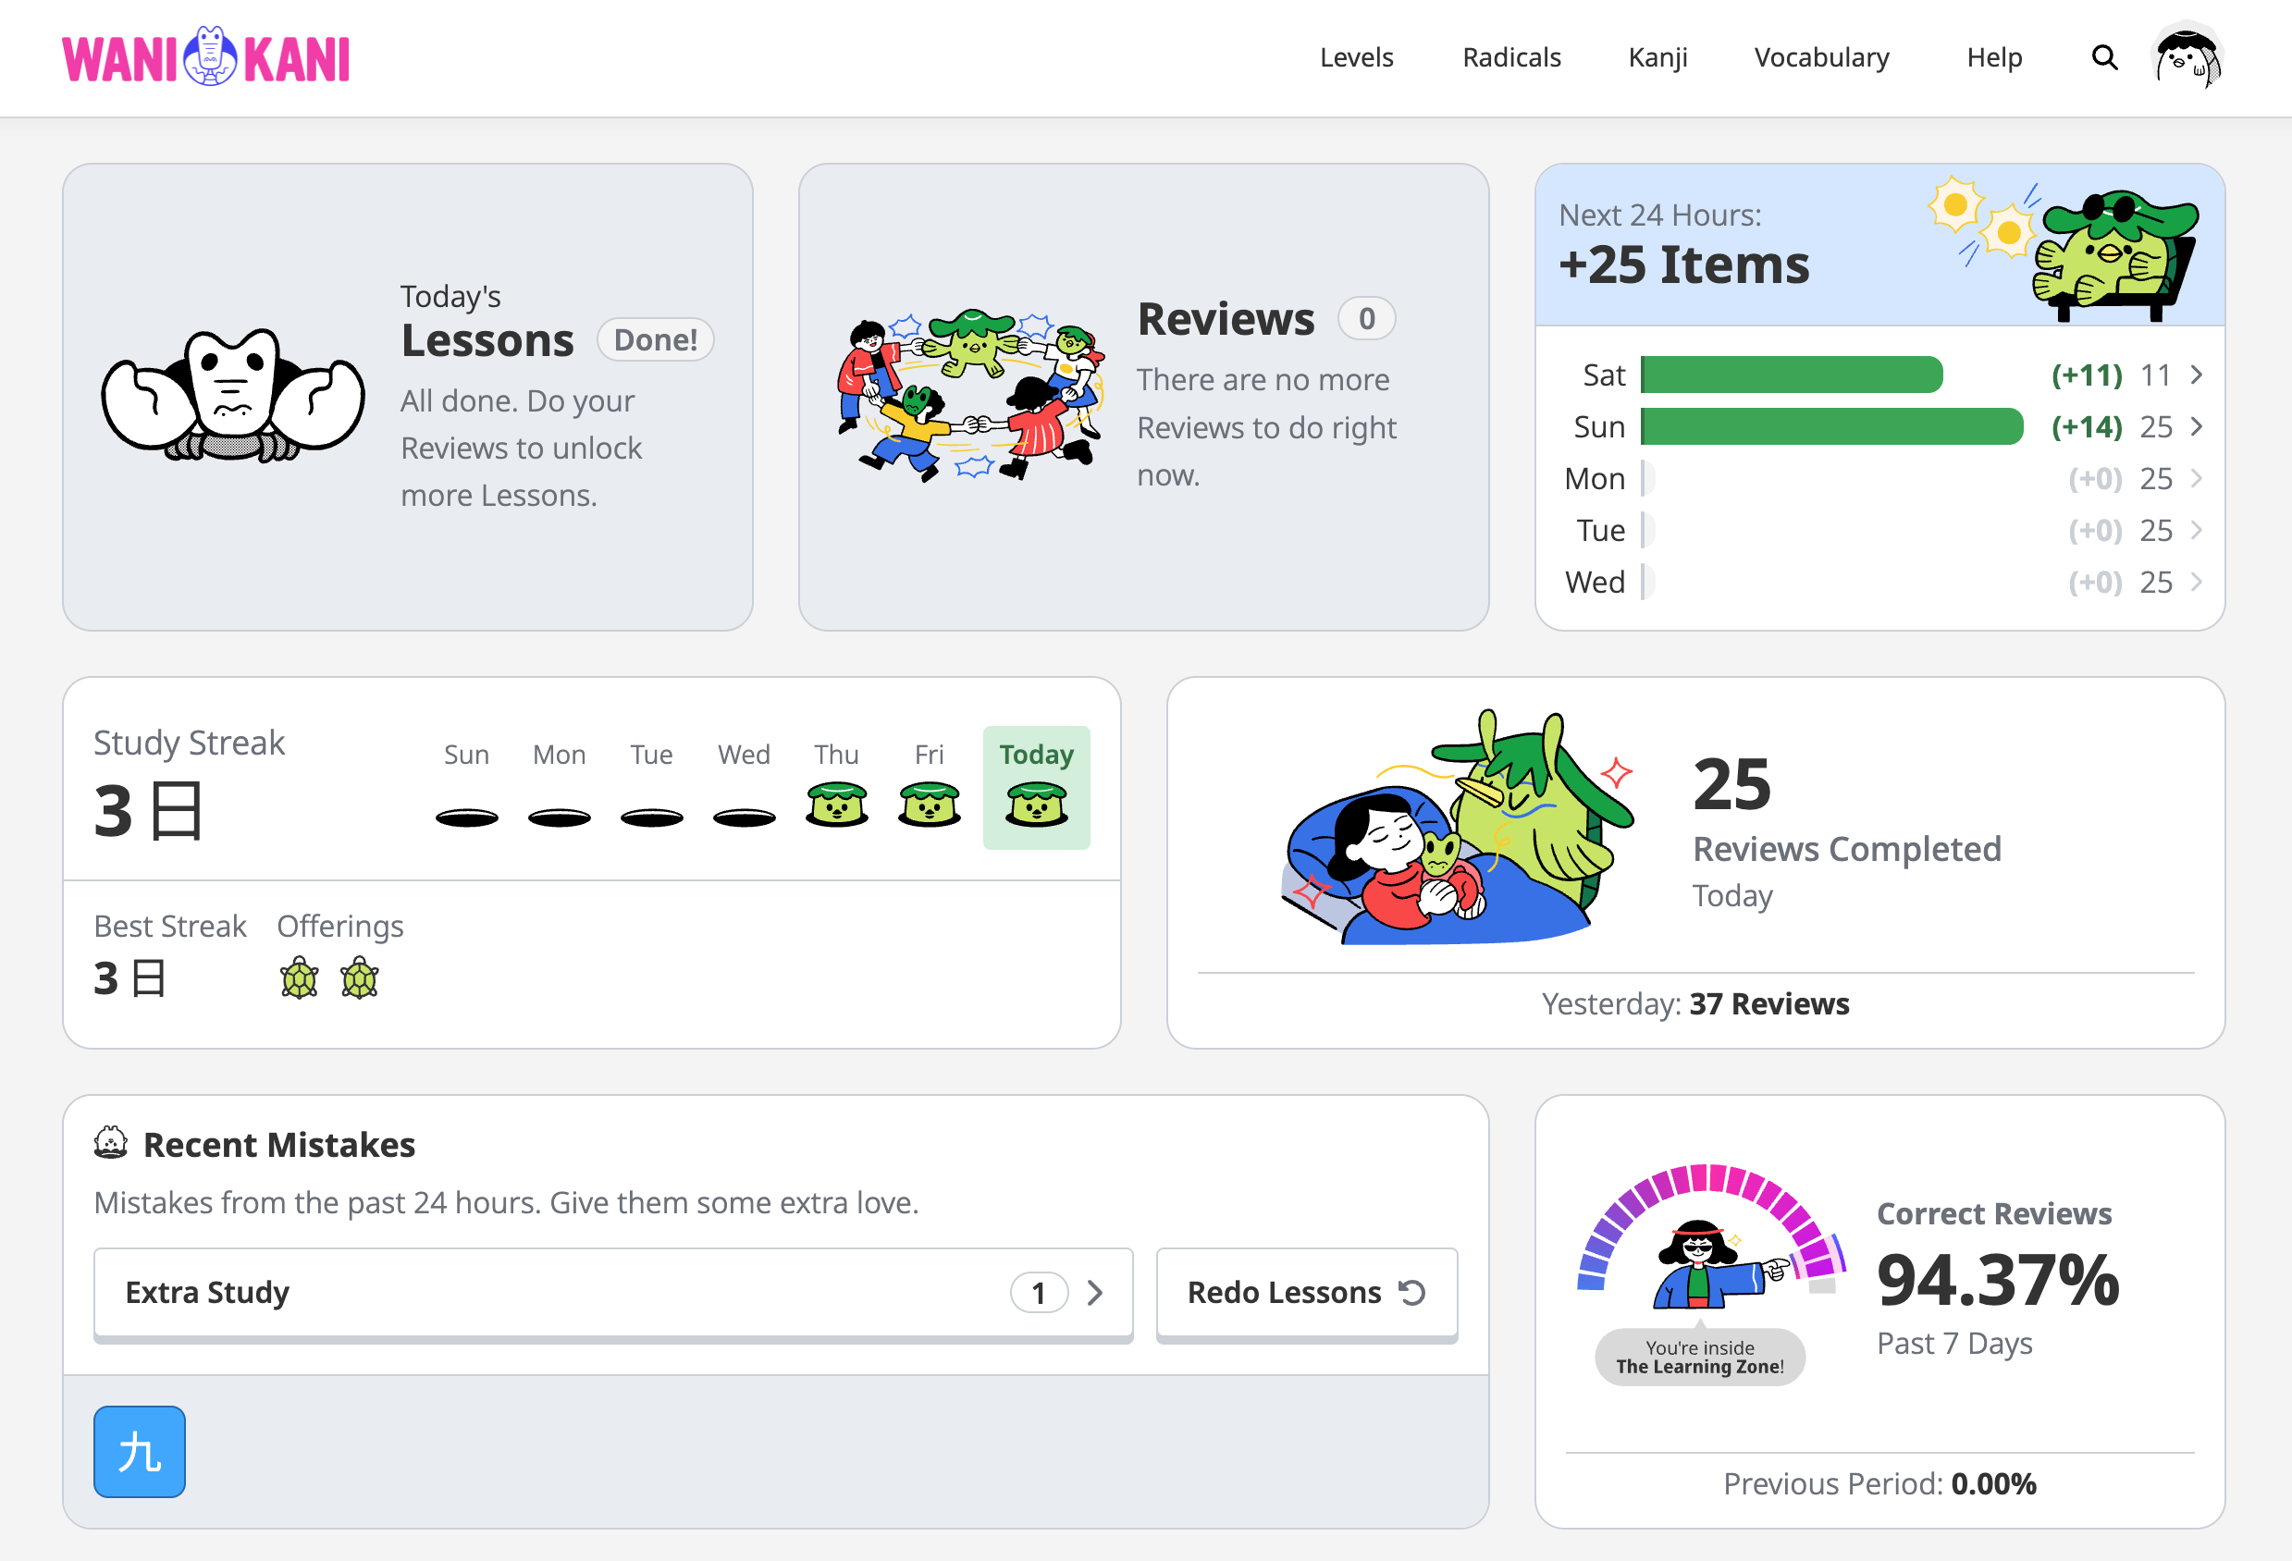
Task: Click the 'Offerings' label
Action: 340,926
